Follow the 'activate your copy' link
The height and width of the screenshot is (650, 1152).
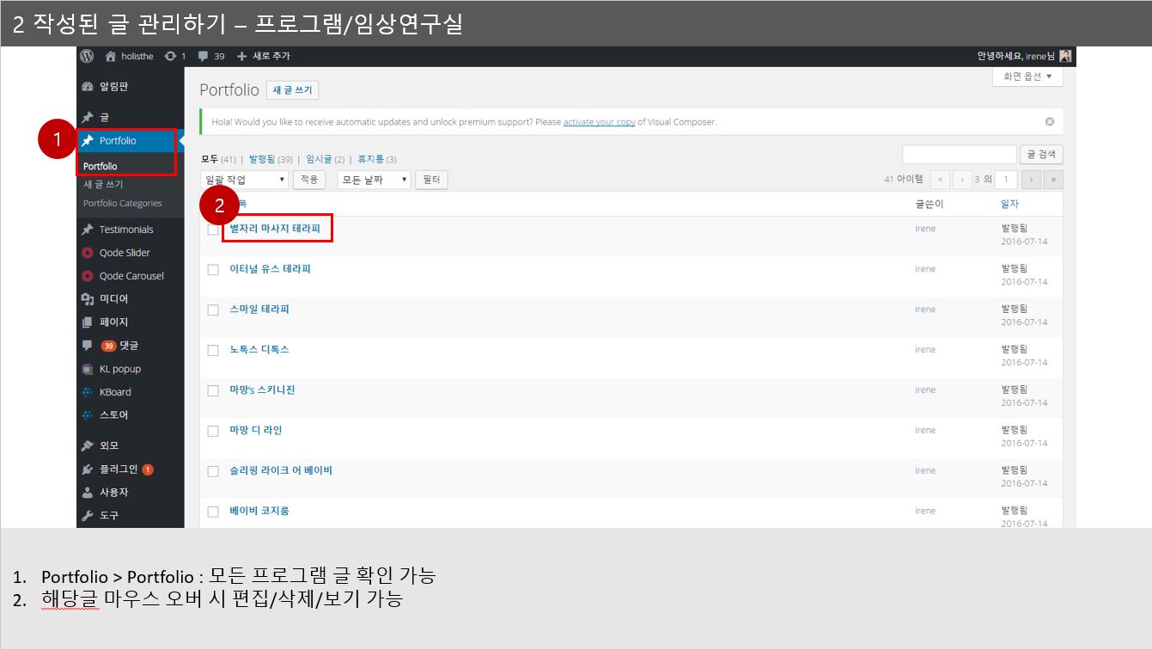(599, 122)
